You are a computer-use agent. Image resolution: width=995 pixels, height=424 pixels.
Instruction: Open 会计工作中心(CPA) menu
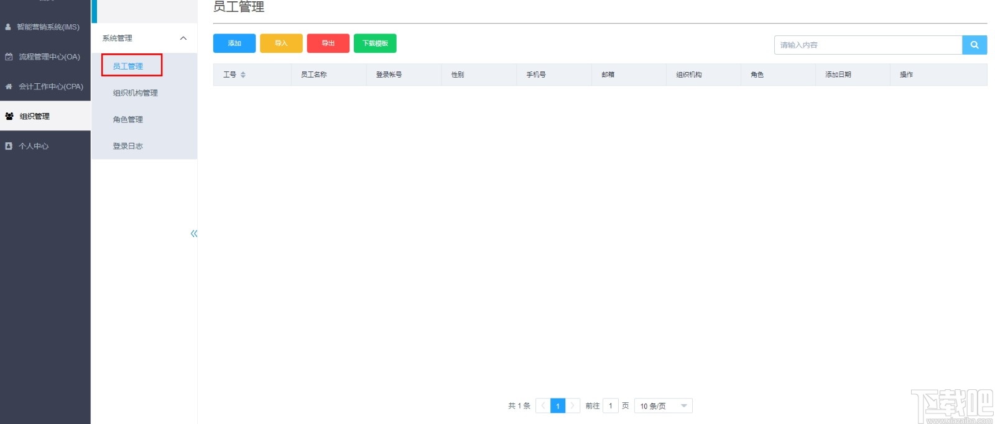tap(45, 86)
